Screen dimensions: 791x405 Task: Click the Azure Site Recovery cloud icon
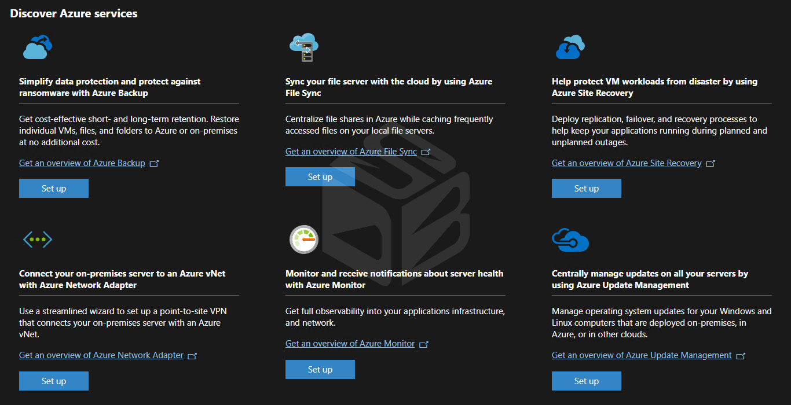[x=570, y=47]
